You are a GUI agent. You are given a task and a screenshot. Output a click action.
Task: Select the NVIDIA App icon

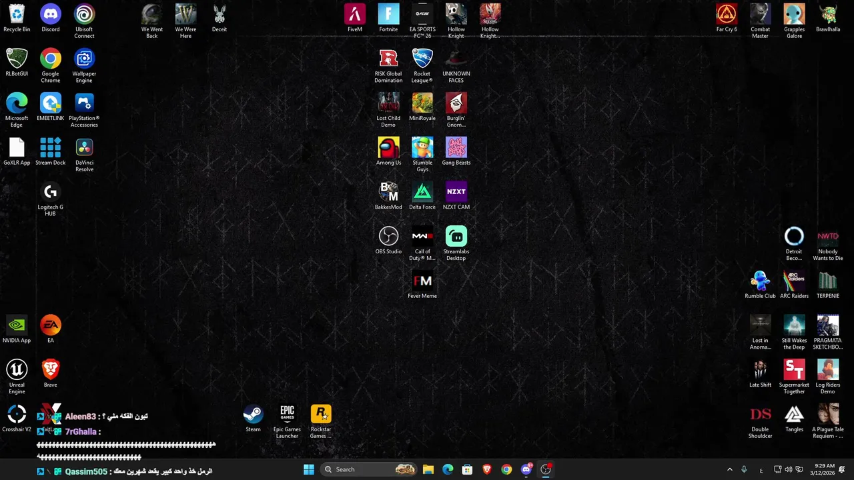point(17,330)
